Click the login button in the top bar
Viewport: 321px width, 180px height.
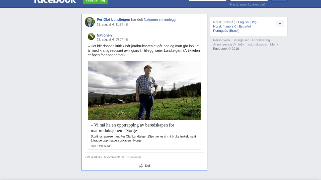click(x=279, y=0)
